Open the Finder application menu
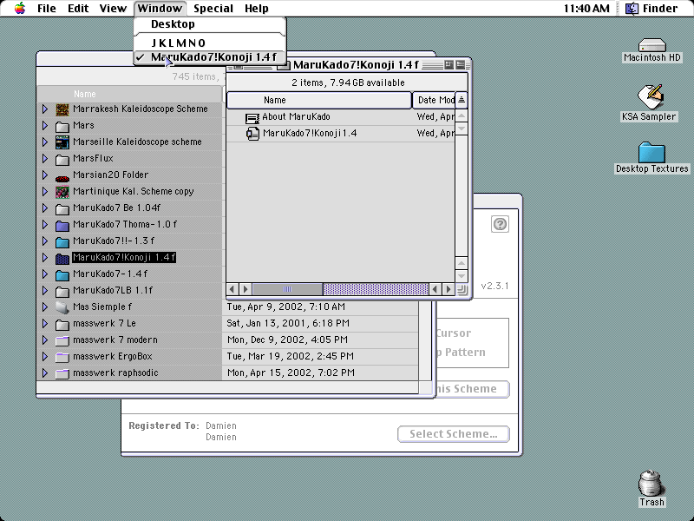The height and width of the screenshot is (521, 694). tap(652, 9)
